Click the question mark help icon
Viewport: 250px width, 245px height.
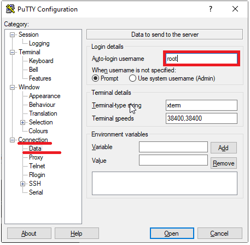click(x=211, y=9)
